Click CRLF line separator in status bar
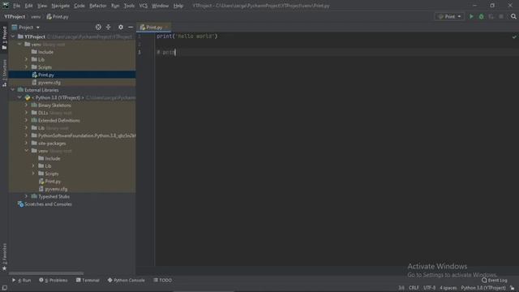 (x=414, y=288)
